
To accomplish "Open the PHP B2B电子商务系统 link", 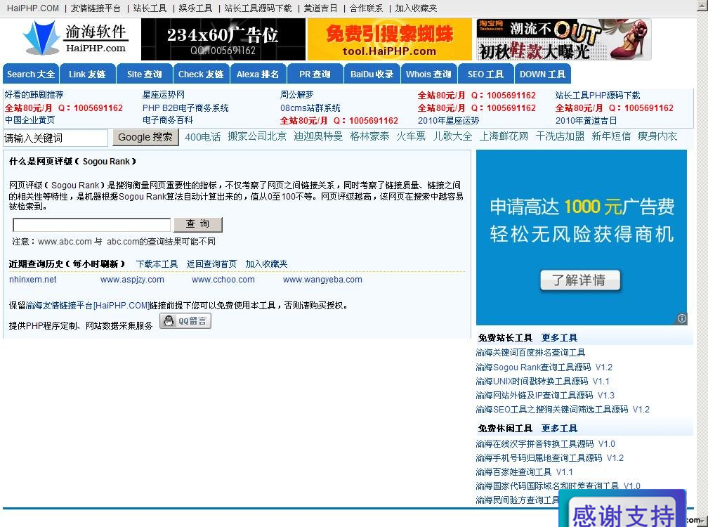I will tap(185, 108).
